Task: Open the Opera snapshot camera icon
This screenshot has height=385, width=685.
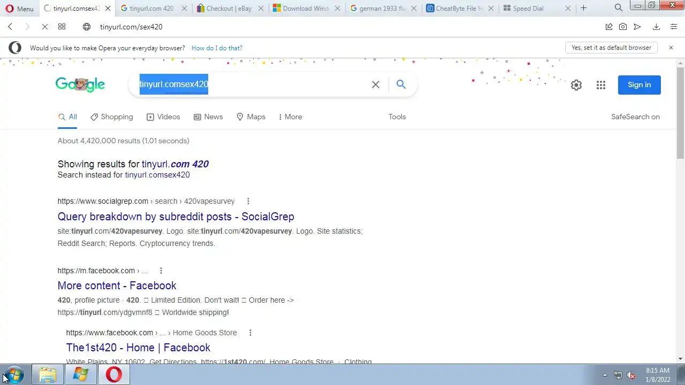Action: coord(623,27)
